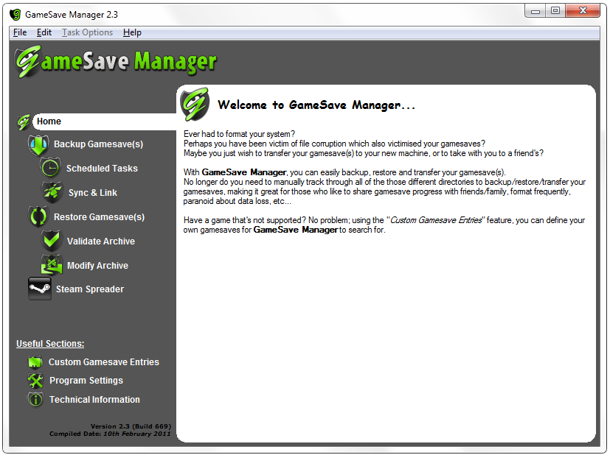Click the Home sidebar G icon
Screen dimensions: 610x455
(24, 122)
